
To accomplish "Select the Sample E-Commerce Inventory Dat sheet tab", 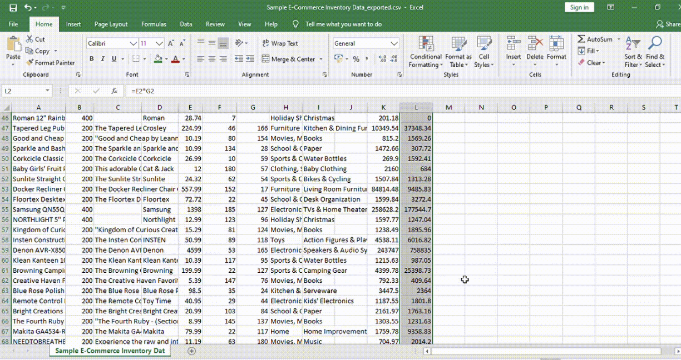I will [109, 351].
